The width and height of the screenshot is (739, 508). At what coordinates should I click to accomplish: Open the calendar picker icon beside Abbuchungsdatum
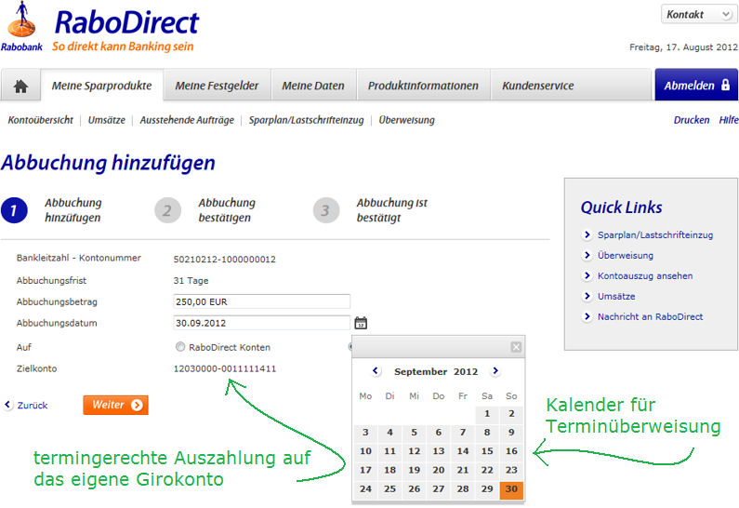click(361, 323)
